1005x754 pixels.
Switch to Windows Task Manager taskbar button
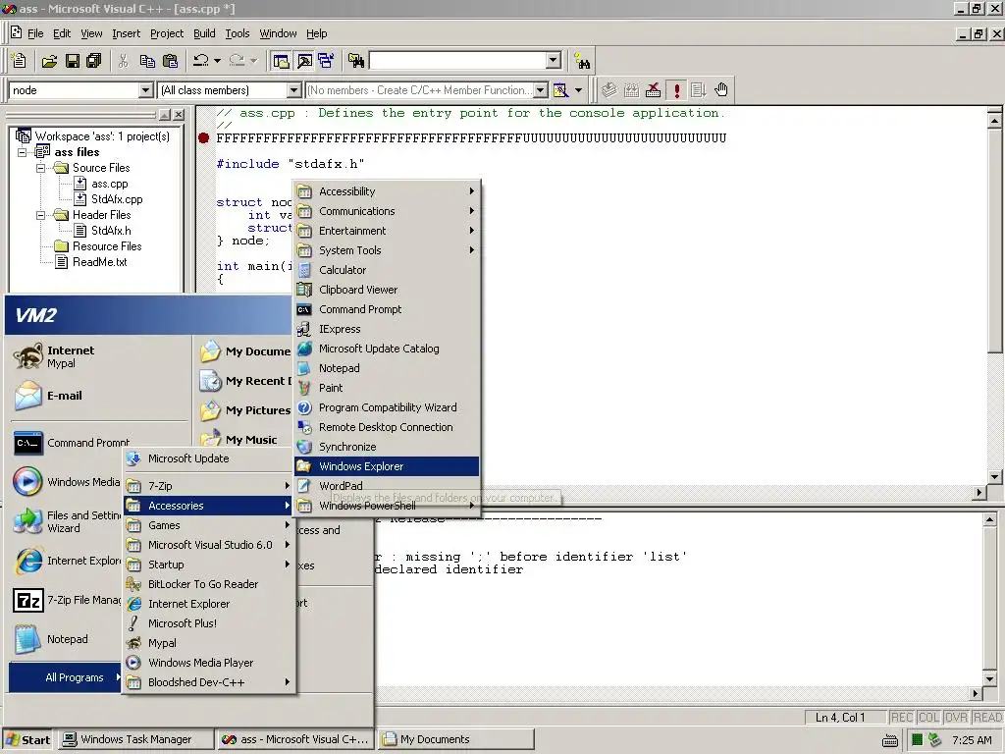135,740
